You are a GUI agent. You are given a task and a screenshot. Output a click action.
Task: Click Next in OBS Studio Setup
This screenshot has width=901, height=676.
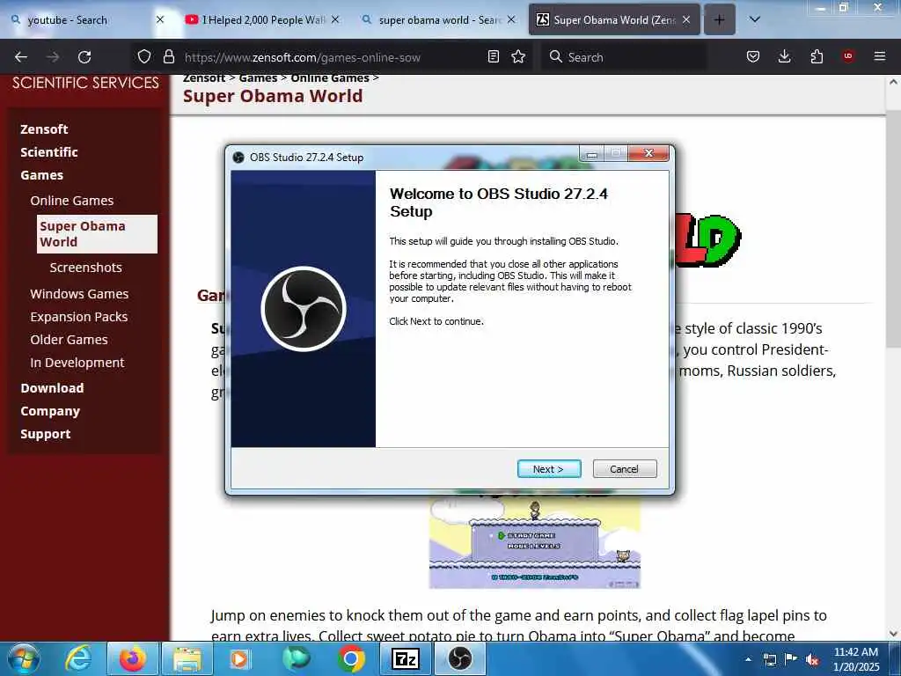pos(549,468)
